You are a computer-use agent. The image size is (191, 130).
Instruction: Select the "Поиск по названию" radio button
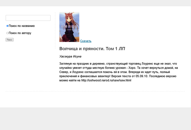[x=7, y=26]
